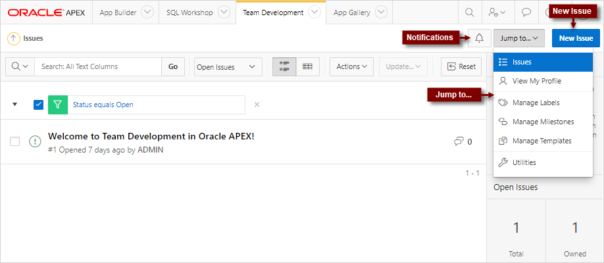This screenshot has width=604, height=263.
Task: Go to the App Builder tab
Action: pyautogui.click(x=118, y=12)
